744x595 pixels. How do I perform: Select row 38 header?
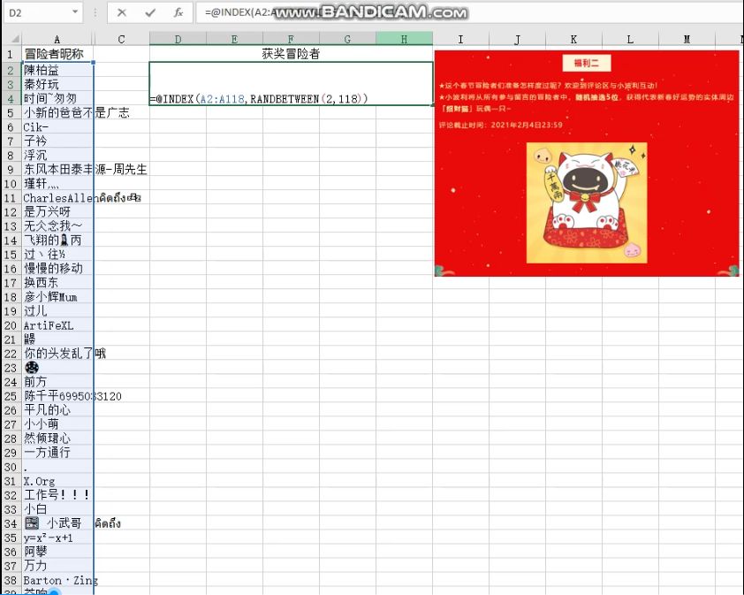click(x=11, y=580)
